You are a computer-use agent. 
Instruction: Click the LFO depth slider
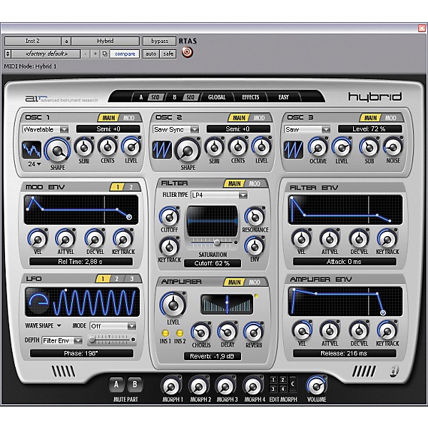click(111, 340)
